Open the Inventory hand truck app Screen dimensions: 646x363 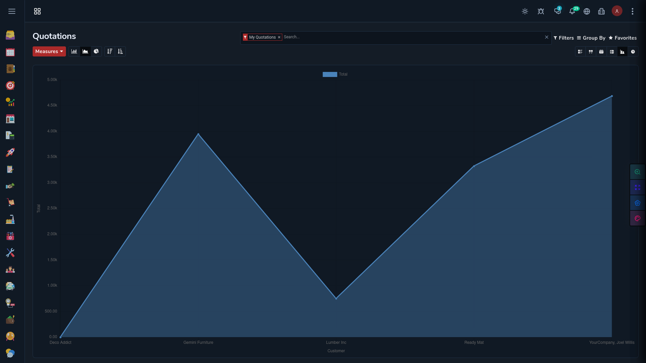(10, 203)
